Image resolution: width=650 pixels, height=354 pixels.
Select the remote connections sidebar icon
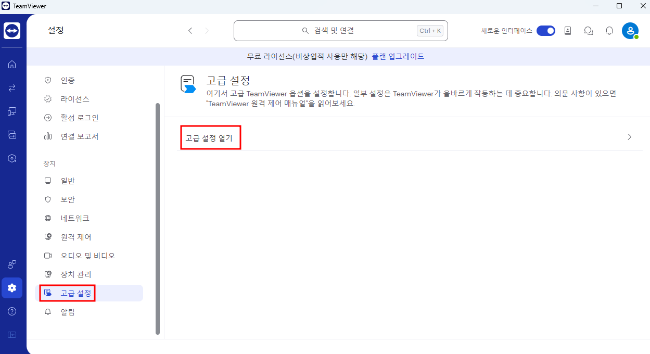coord(12,87)
